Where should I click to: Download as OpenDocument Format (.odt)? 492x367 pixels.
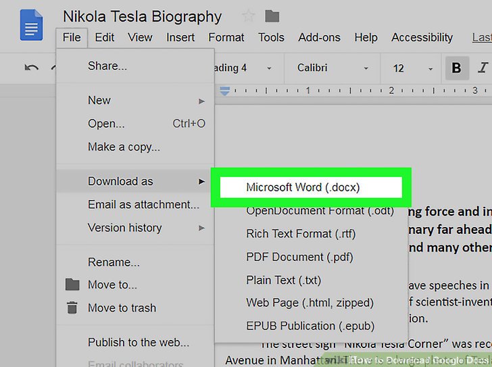coord(311,211)
